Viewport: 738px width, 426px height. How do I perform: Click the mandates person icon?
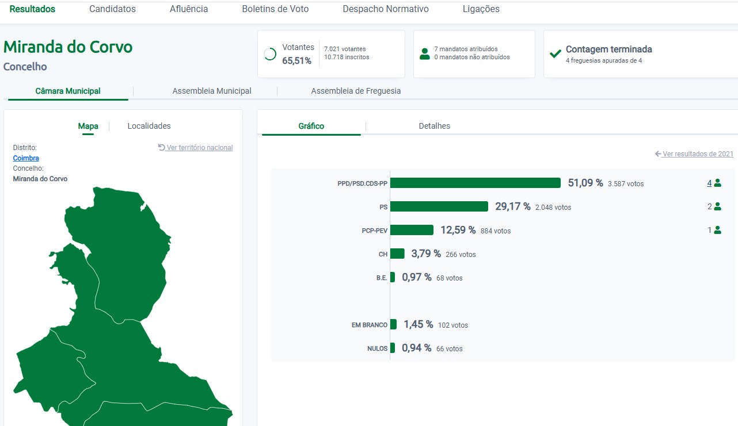(x=425, y=54)
